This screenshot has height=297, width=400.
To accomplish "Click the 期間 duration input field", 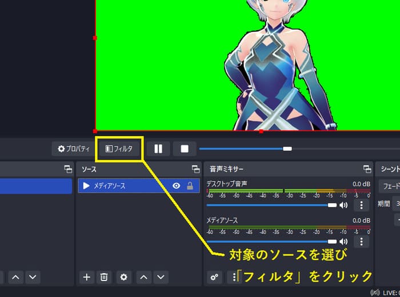I will pyautogui.click(x=396, y=204).
